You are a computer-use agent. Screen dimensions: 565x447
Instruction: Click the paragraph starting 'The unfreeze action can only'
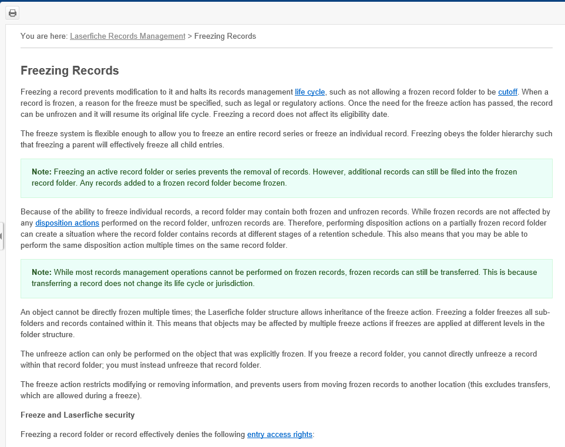tap(287, 359)
